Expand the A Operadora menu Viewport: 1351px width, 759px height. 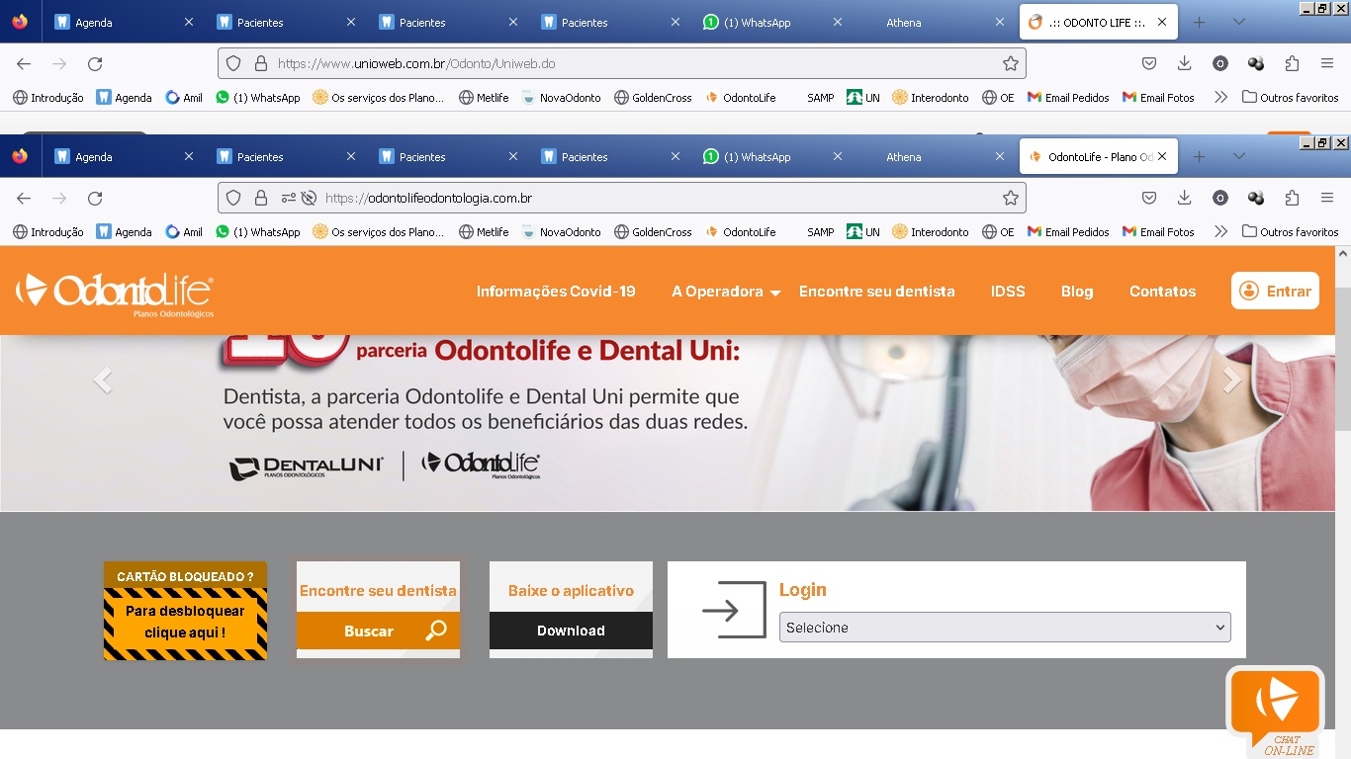click(x=726, y=292)
